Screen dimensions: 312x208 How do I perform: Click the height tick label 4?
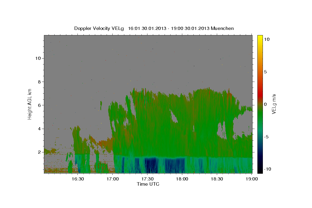[39, 129]
